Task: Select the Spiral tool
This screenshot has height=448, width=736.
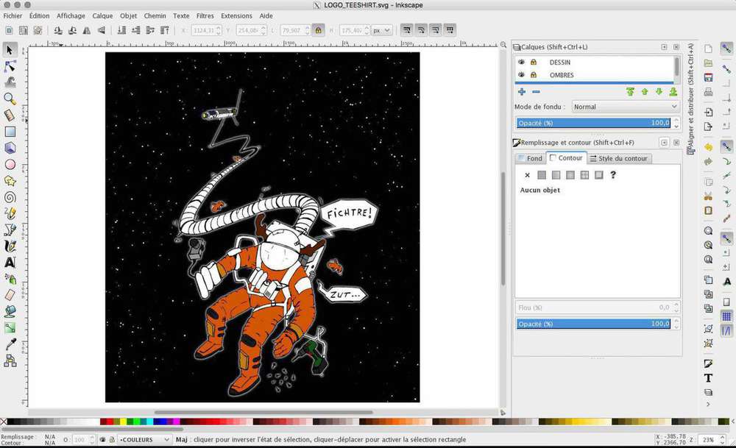Action: coord(10,197)
